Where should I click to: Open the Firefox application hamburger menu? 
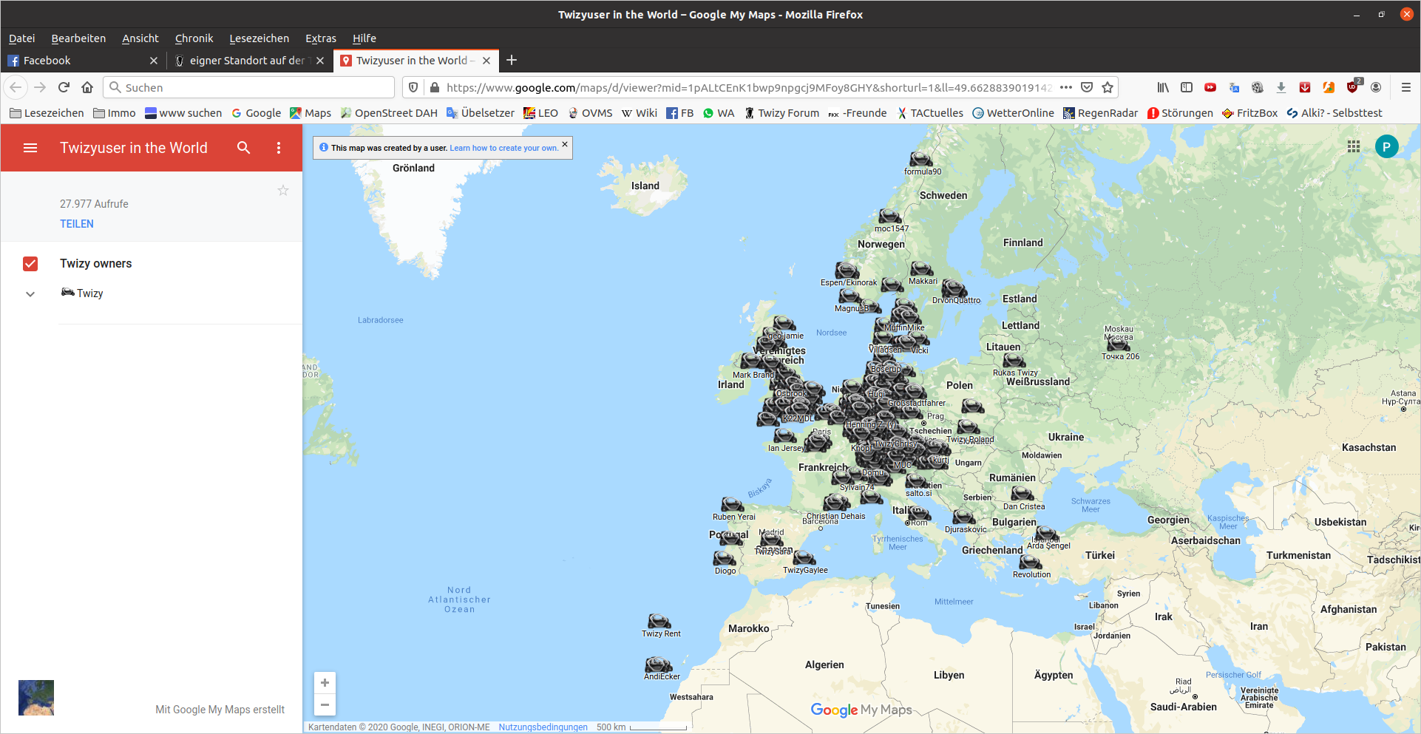(x=1405, y=88)
